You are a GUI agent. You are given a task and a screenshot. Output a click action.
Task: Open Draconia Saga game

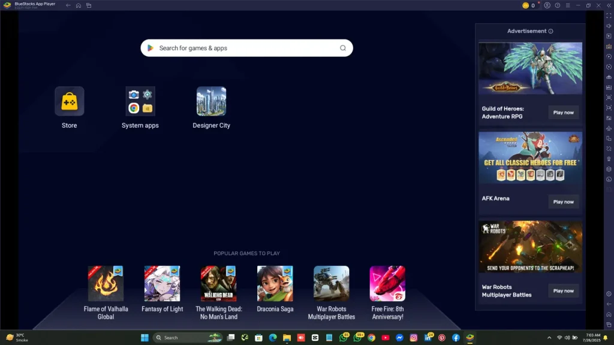[275, 283]
